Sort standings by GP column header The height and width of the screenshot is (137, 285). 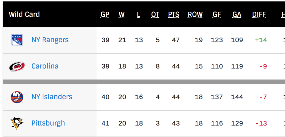coord(105,15)
